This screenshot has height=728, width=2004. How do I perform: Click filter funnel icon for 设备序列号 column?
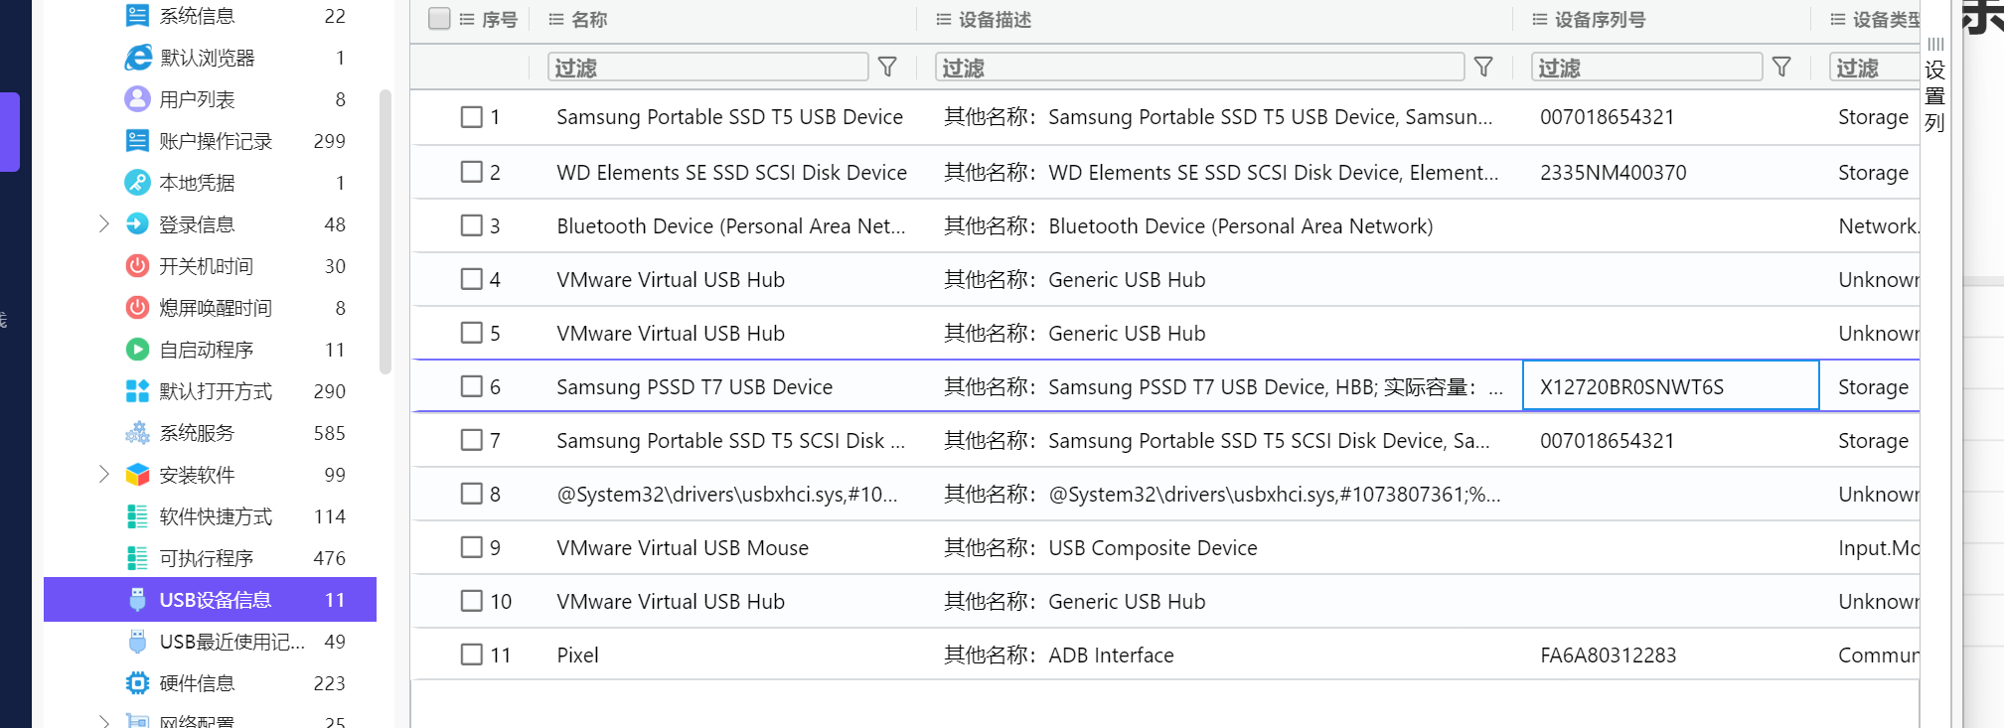(x=1781, y=68)
